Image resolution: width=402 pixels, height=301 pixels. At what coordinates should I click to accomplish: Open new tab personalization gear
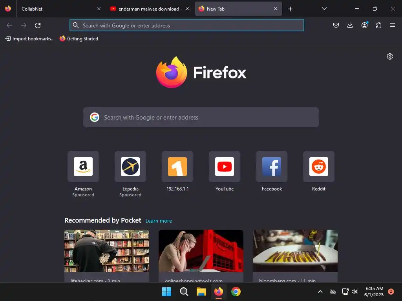(x=390, y=56)
